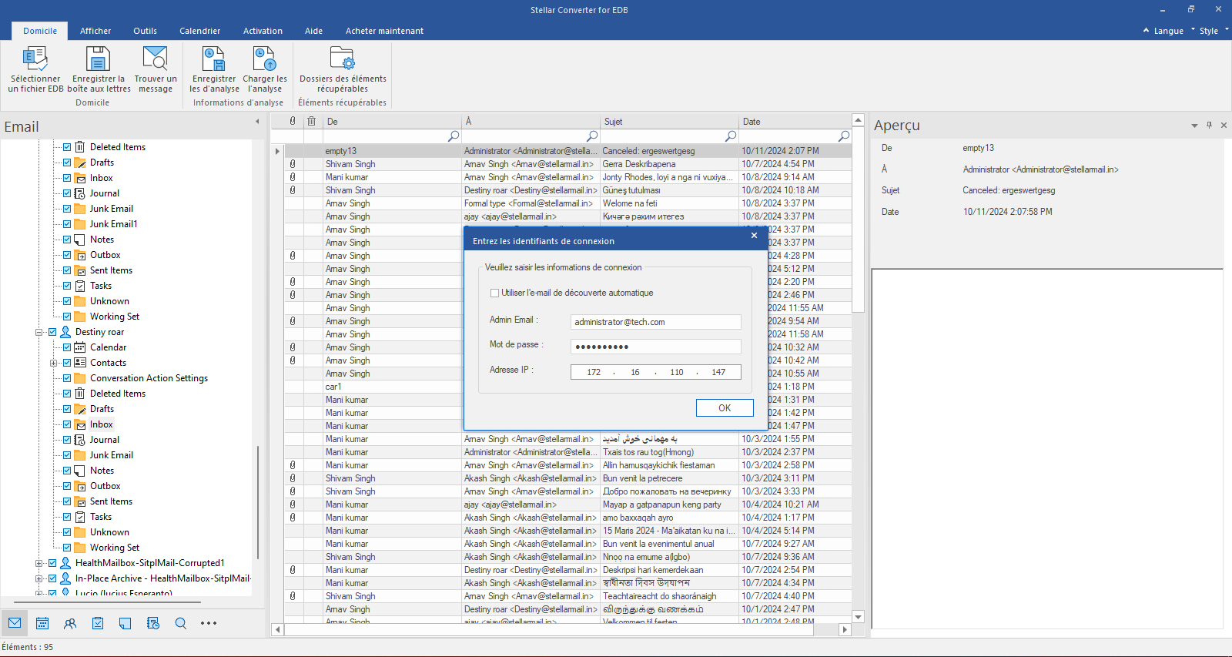Open the Domicile tab
Image resolution: width=1232 pixels, height=657 pixels.
(x=40, y=31)
